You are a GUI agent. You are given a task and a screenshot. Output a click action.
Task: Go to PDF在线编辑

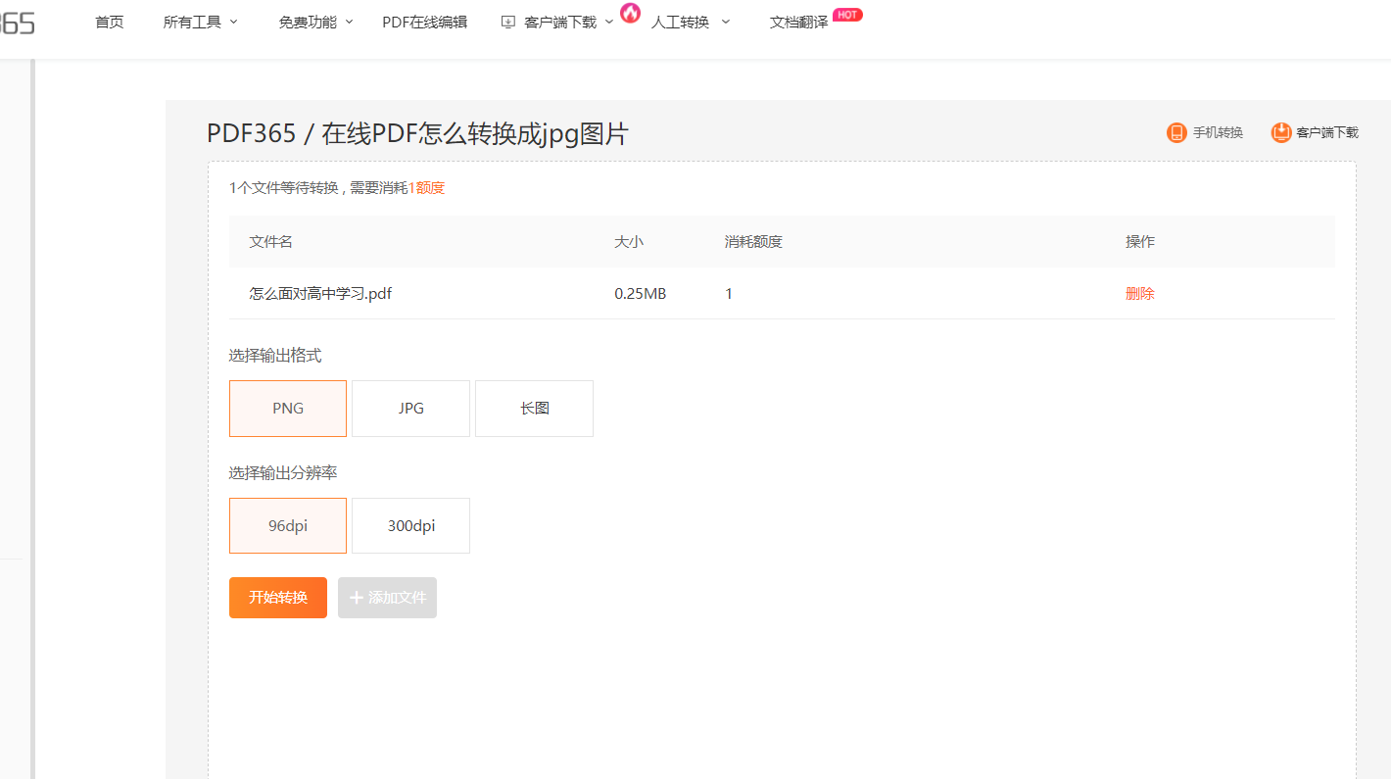[x=424, y=22]
